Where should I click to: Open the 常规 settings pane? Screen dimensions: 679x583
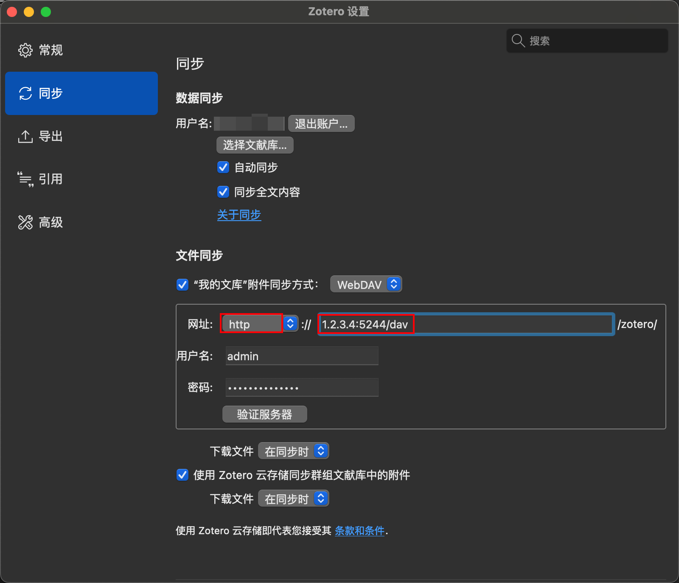click(x=81, y=50)
